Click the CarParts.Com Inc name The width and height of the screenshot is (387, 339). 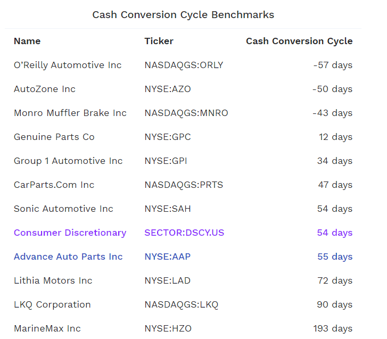pos(54,185)
